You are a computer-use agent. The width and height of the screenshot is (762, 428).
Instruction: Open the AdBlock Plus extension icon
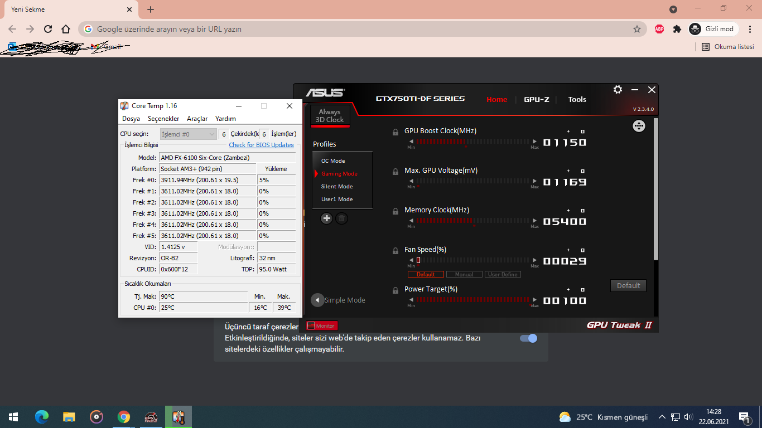click(x=659, y=29)
